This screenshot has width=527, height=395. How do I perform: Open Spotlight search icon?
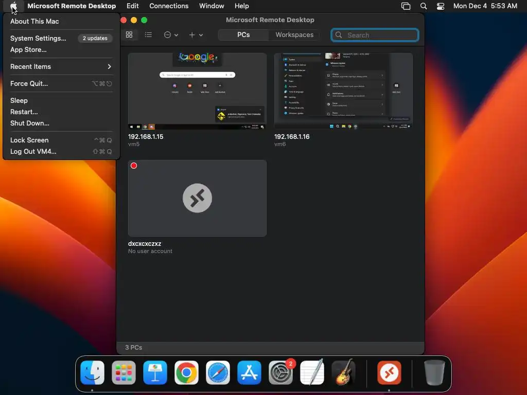(x=424, y=6)
